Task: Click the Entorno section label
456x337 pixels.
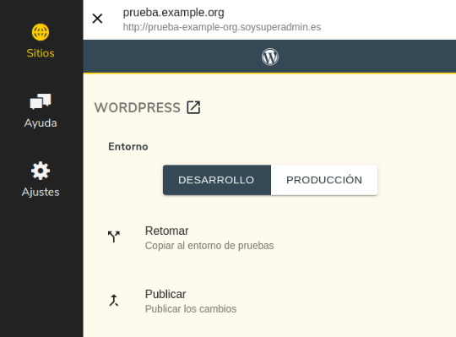Action: (128, 147)
